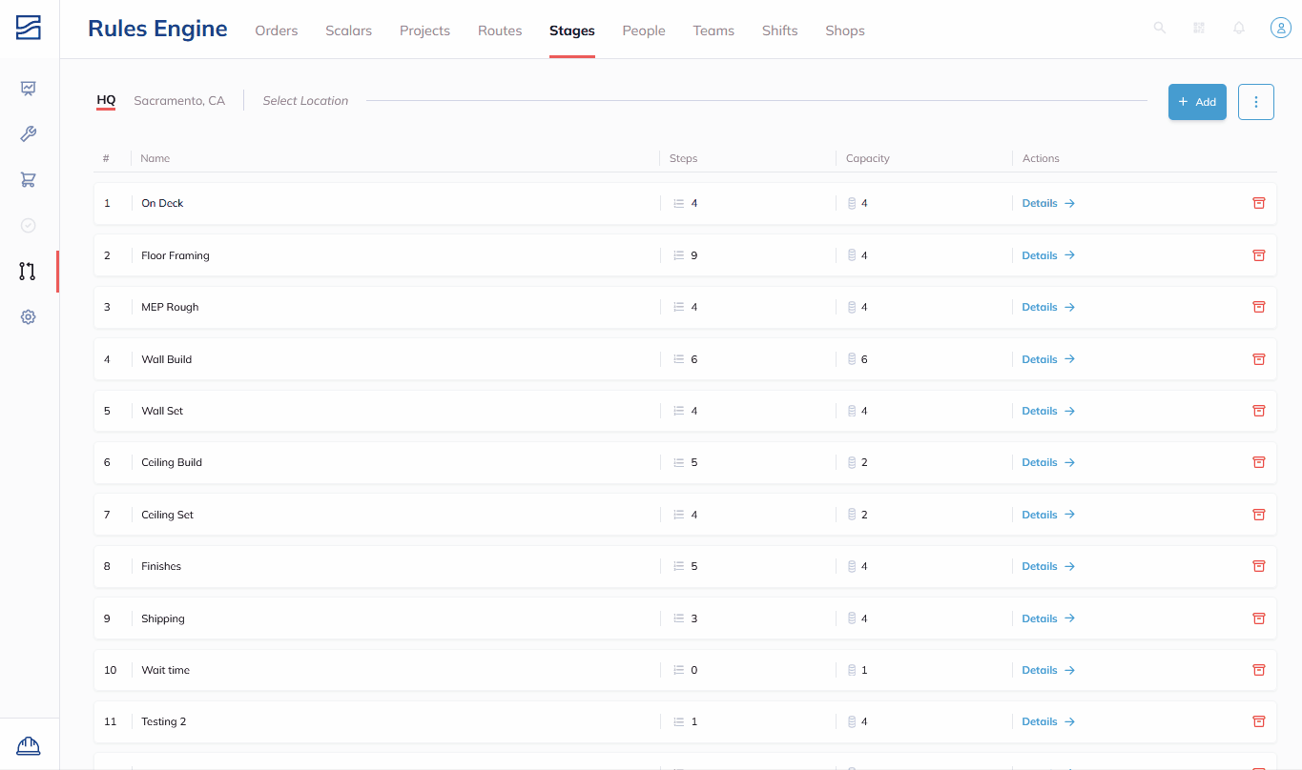Click the hard hat icon
The width and height of the screenshot is (1302, 770).
[29, 745]
